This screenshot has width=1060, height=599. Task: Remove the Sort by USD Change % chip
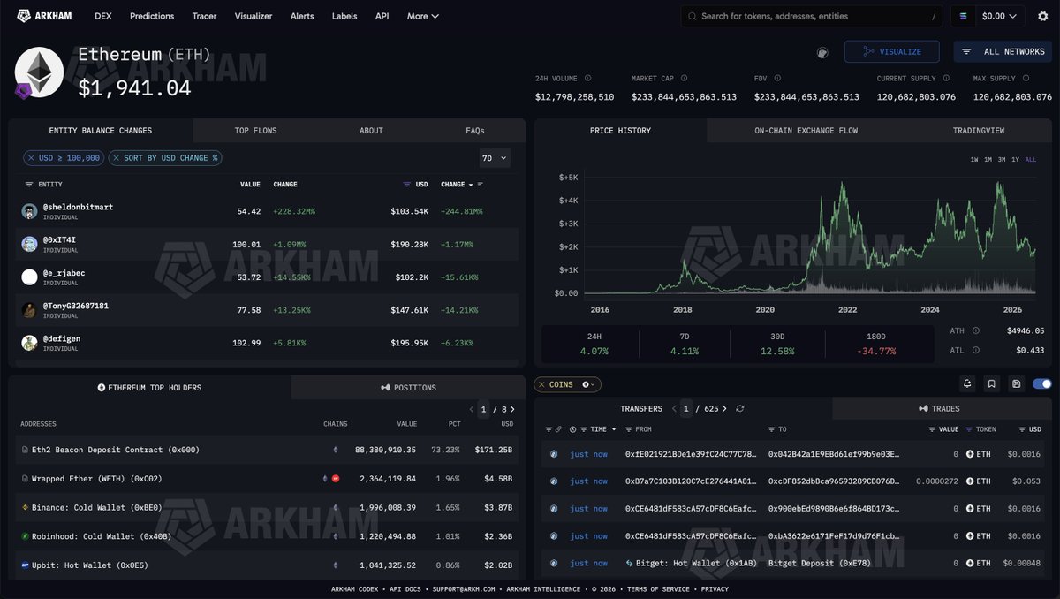[x=117, y=158]
